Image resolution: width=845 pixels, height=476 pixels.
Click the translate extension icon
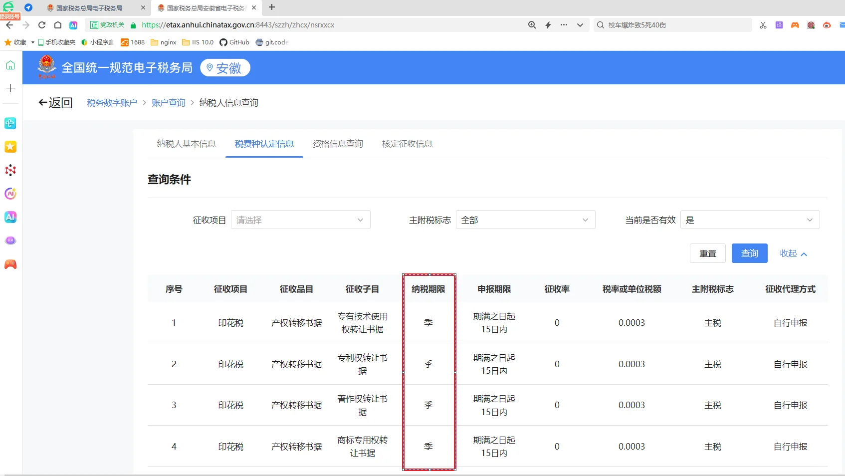779,25
